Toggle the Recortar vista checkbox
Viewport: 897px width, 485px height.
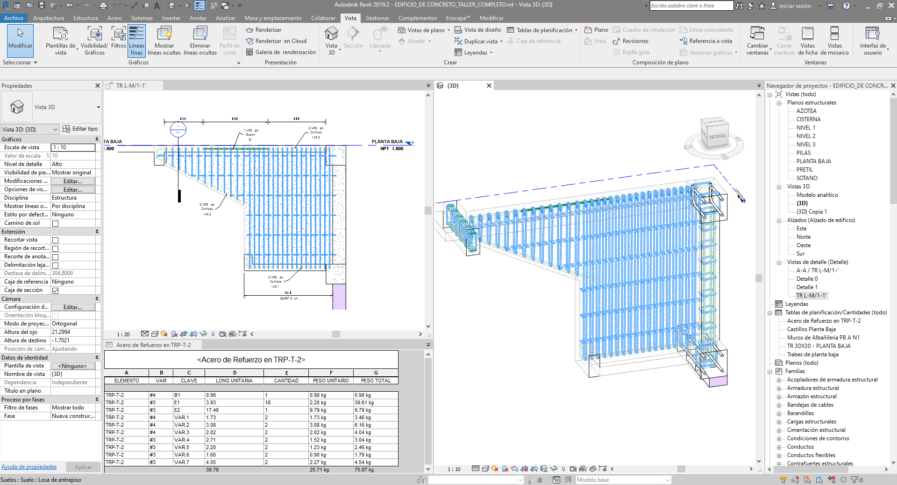tap(55, 240)
